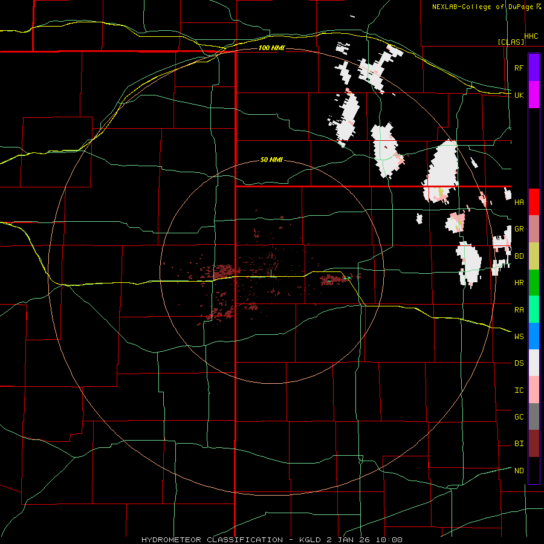Click the RF legend label
The image size is (544, 544).
519,68
